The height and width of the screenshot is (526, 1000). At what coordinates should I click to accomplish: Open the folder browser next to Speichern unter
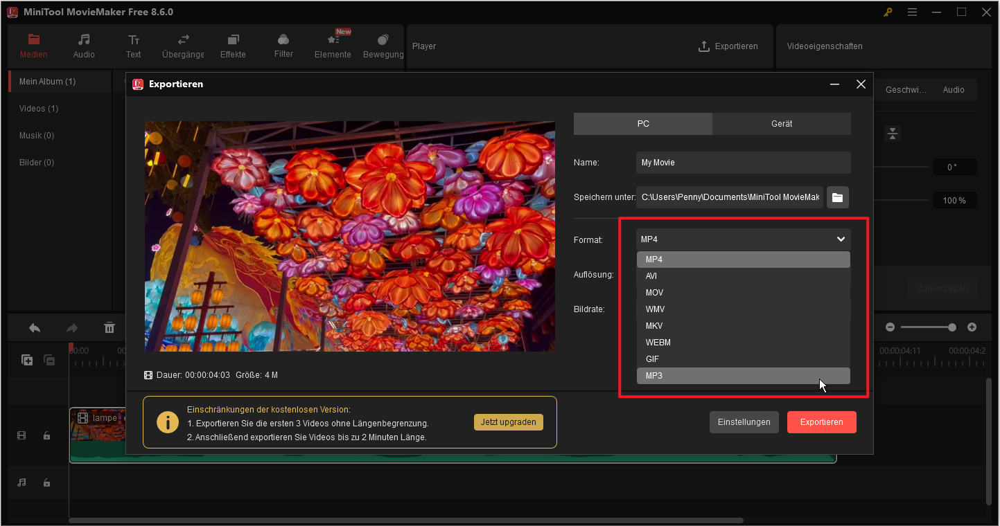(x=837, y=197)
